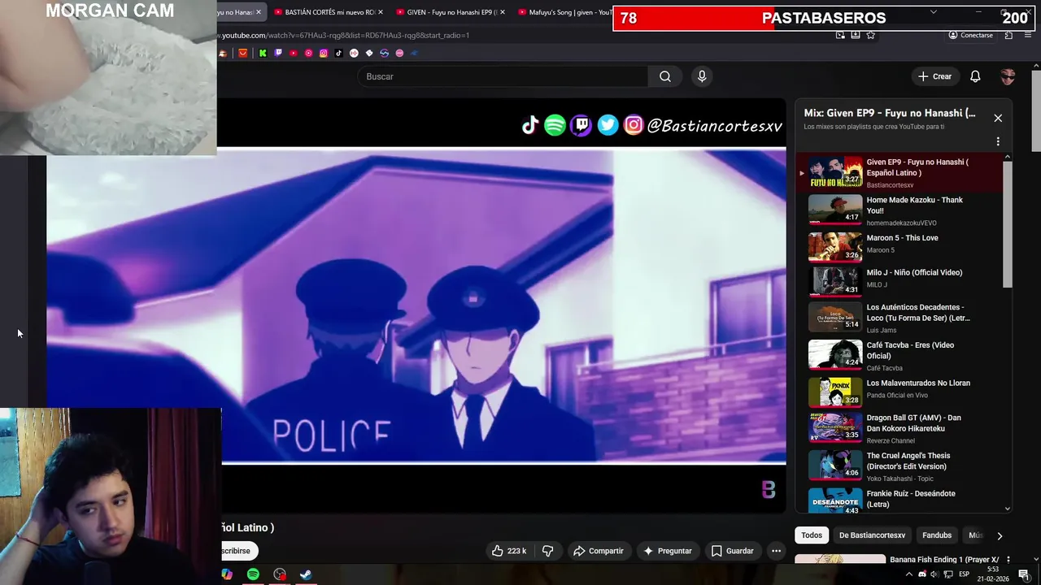Click the Compartir button

tap(598, 551)
